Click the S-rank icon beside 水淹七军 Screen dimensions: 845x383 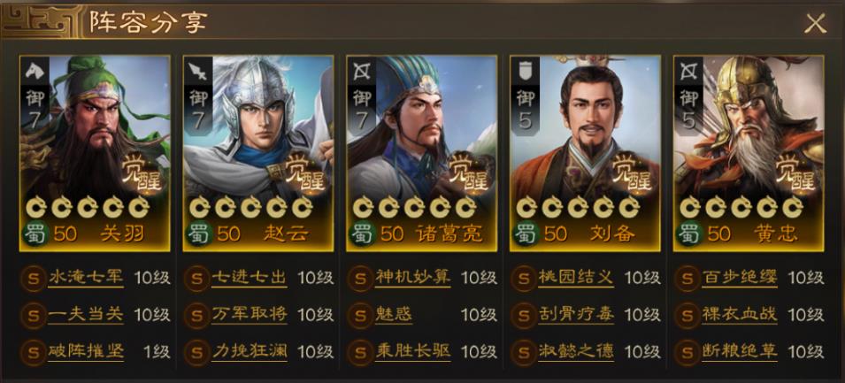[x=33, y=279]
